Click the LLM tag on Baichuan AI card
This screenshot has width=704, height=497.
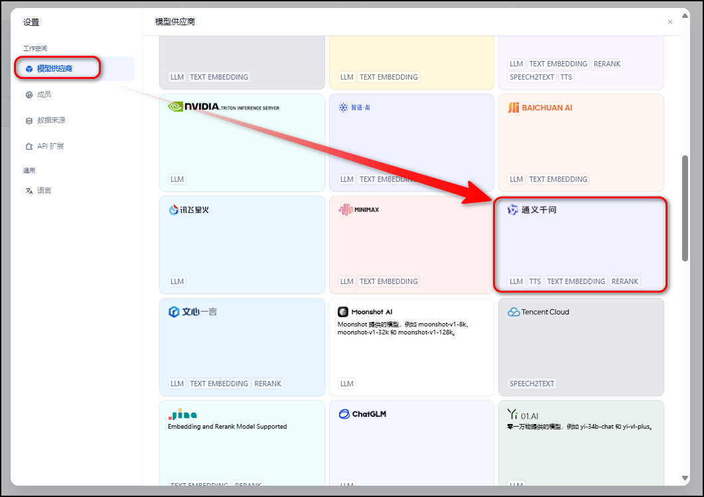pyautogui.click(x=516, y=179)
